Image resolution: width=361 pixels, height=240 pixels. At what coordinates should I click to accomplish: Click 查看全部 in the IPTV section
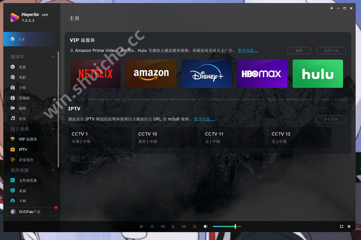coord(331,119)
